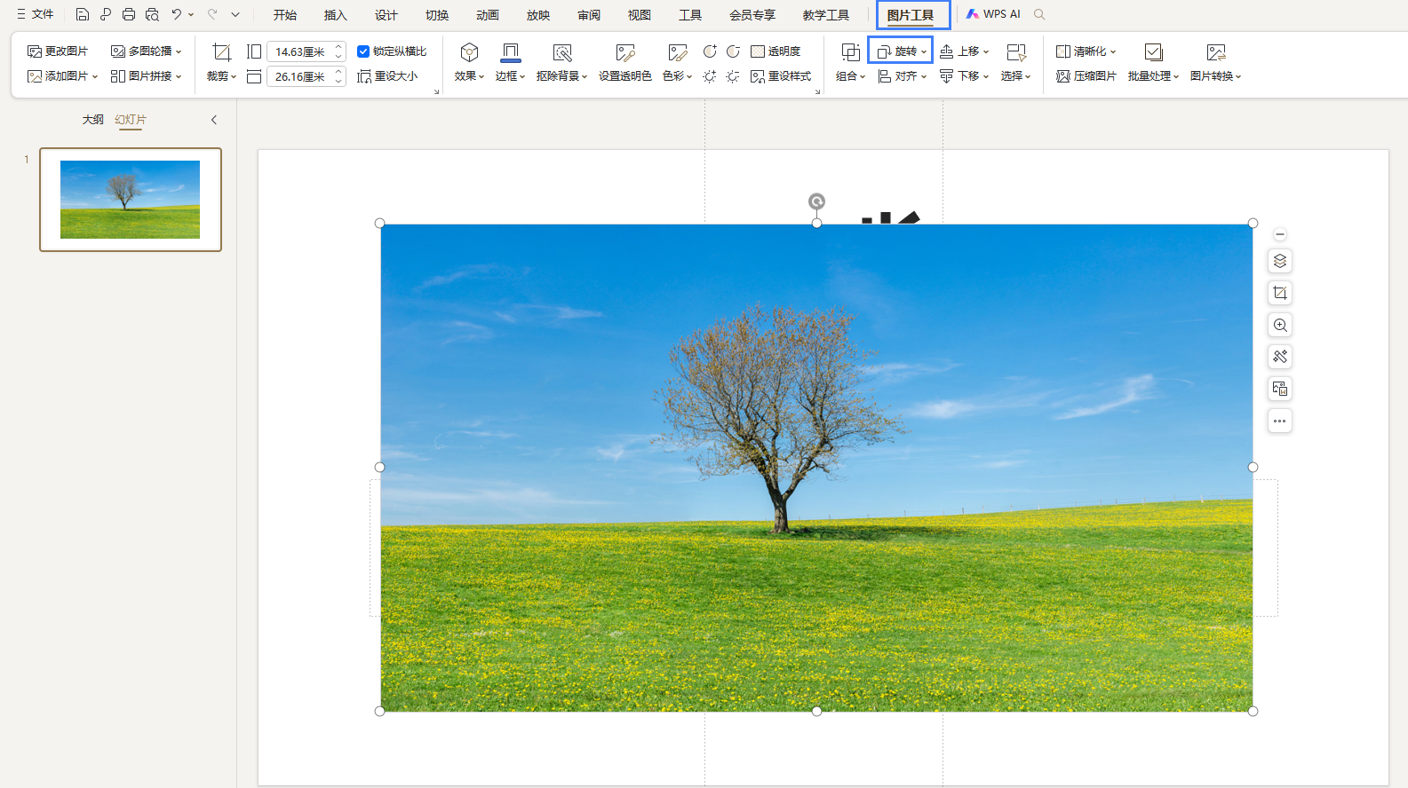1408x788 pixels.
Task: Collapse the slide panel with chevron
Action: coord(214,120)
